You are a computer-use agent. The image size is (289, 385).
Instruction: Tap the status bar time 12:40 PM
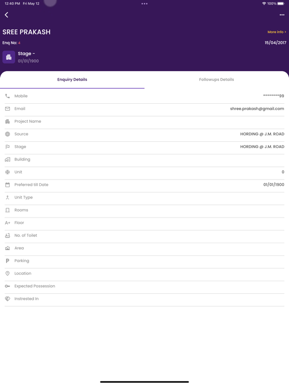pos(12,4)
